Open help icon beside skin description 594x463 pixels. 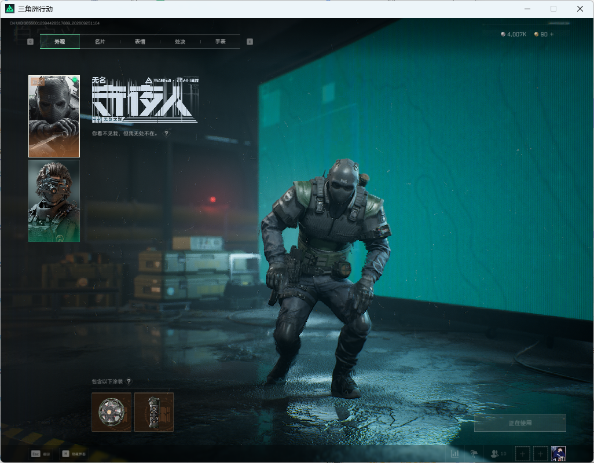(x=166, y=133)
